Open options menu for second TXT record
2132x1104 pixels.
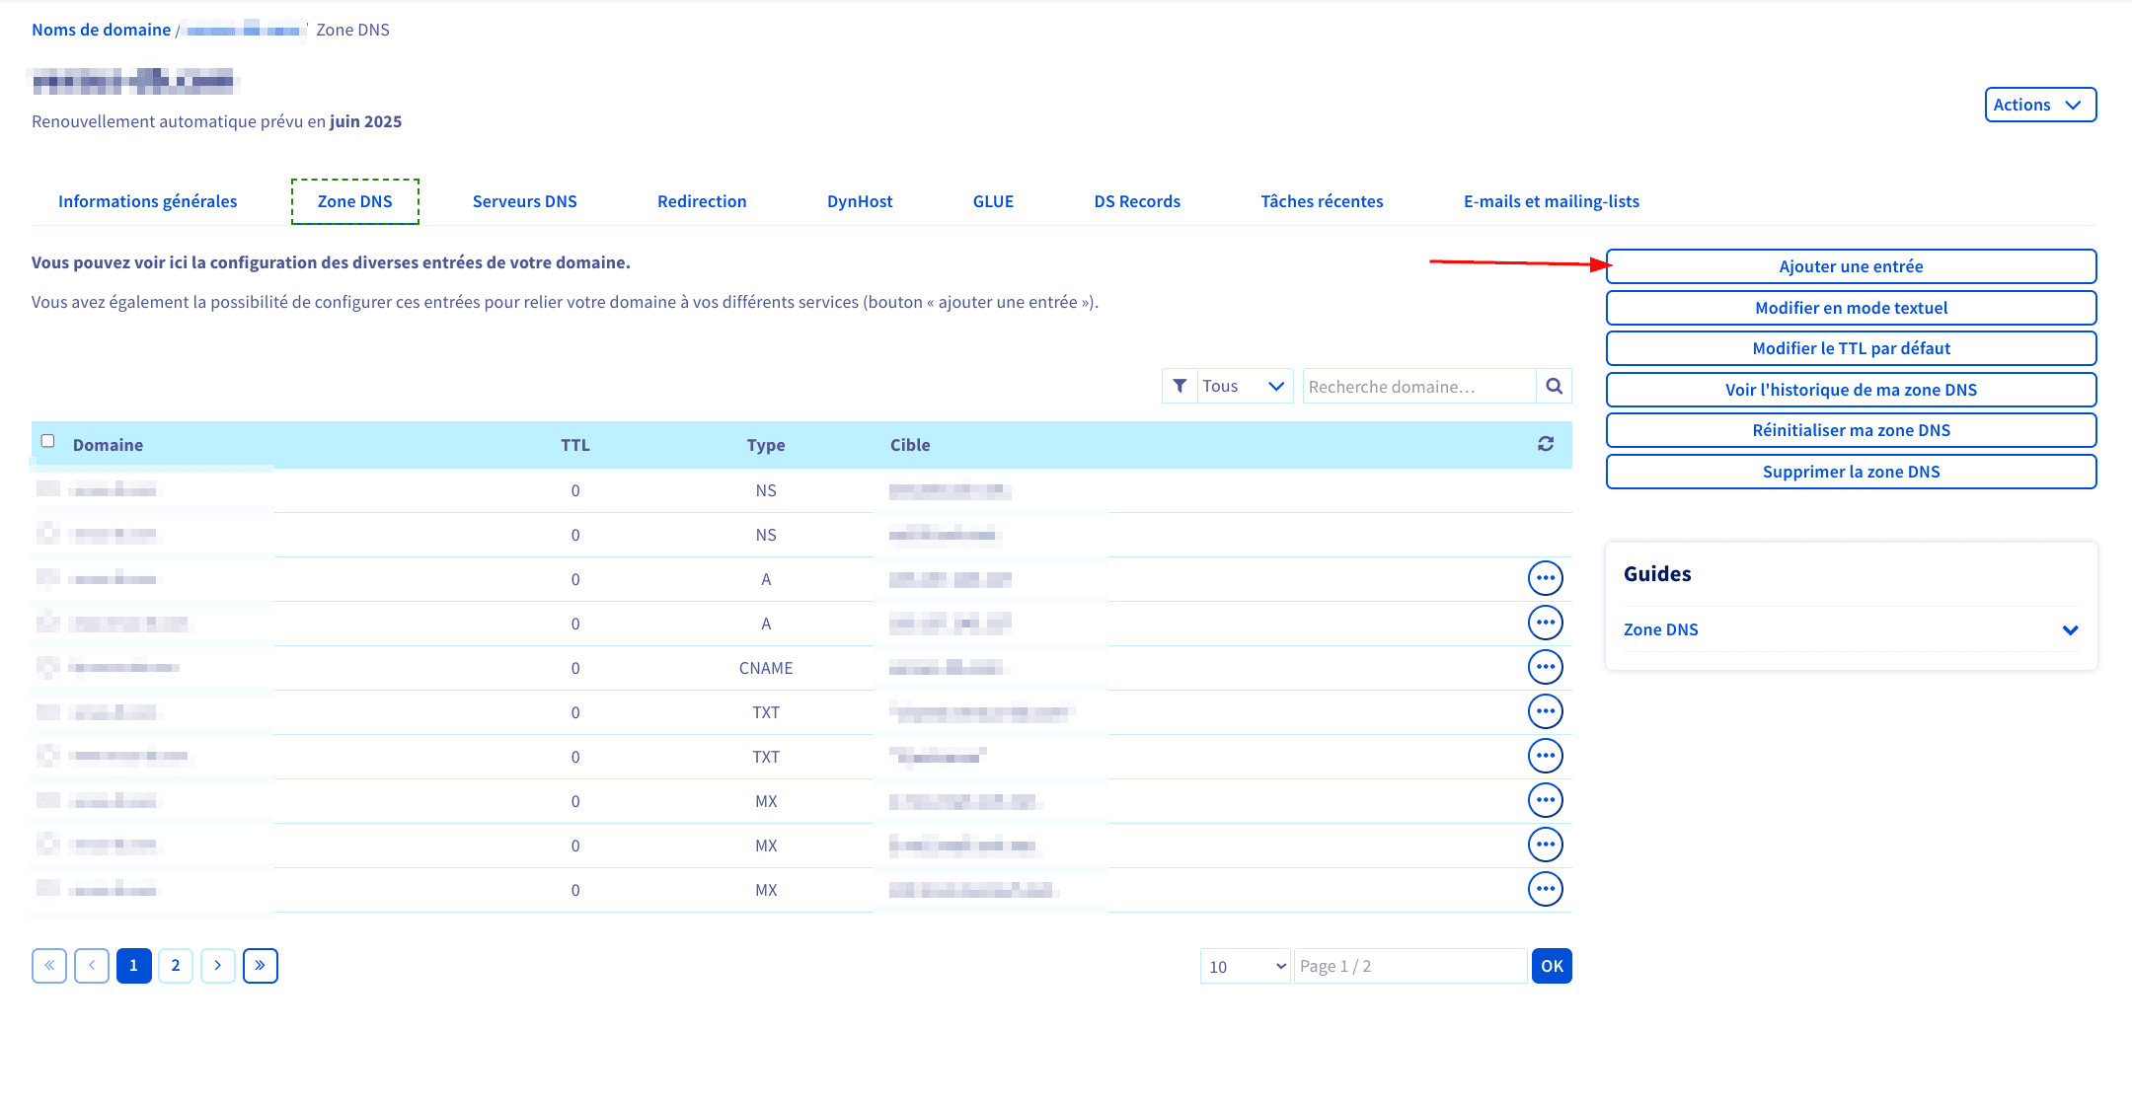(1546, 756)
